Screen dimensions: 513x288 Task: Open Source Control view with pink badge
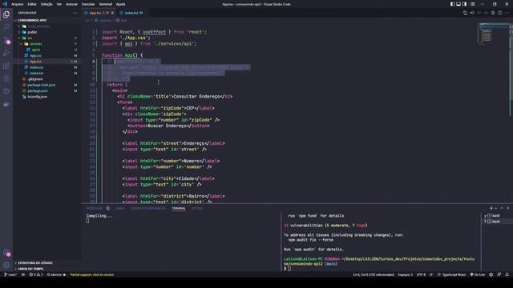pyautogui.click(x=6, y=41)
